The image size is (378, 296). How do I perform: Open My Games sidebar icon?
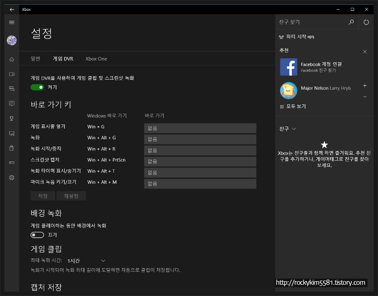12,74
